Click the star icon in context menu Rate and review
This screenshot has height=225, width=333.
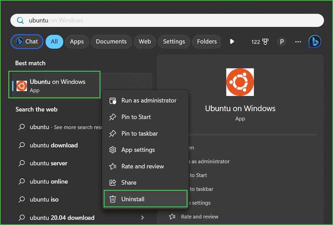(113, 166)
